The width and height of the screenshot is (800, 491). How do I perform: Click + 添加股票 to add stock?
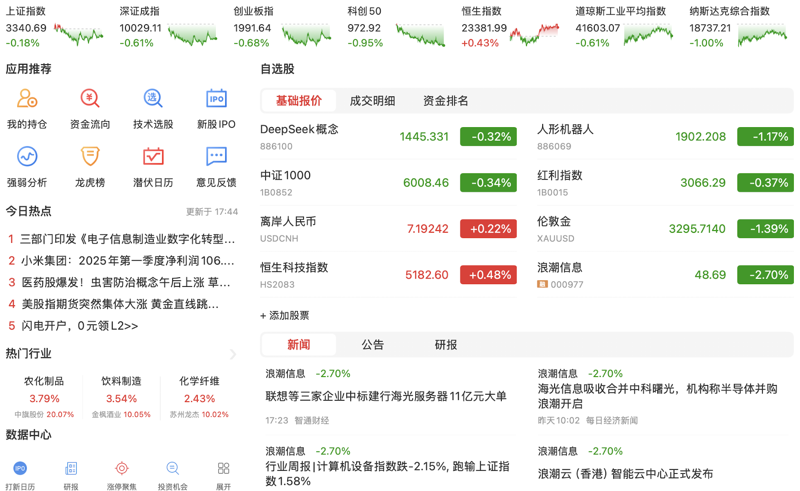point(285,315)
